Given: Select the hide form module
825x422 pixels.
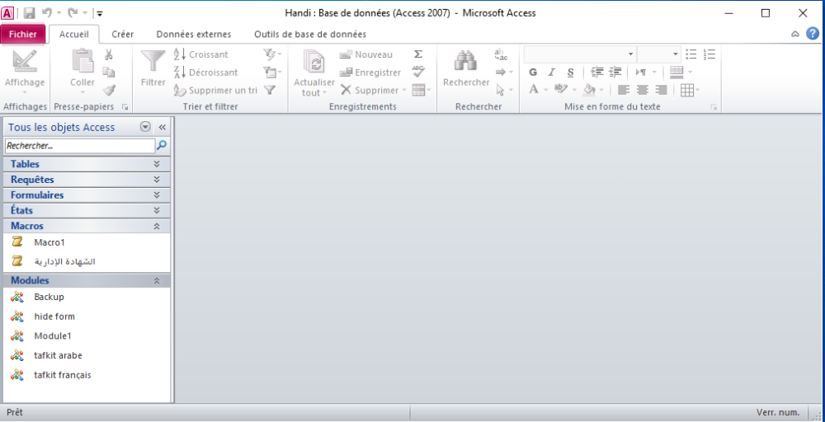Looking at the screenshot, I should [x=87, y=316].
